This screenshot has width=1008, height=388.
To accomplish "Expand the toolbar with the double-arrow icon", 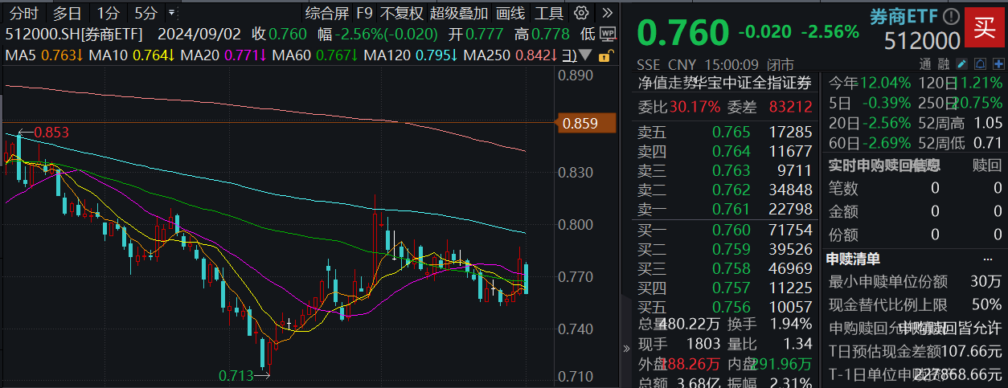I will coord(607,13).
